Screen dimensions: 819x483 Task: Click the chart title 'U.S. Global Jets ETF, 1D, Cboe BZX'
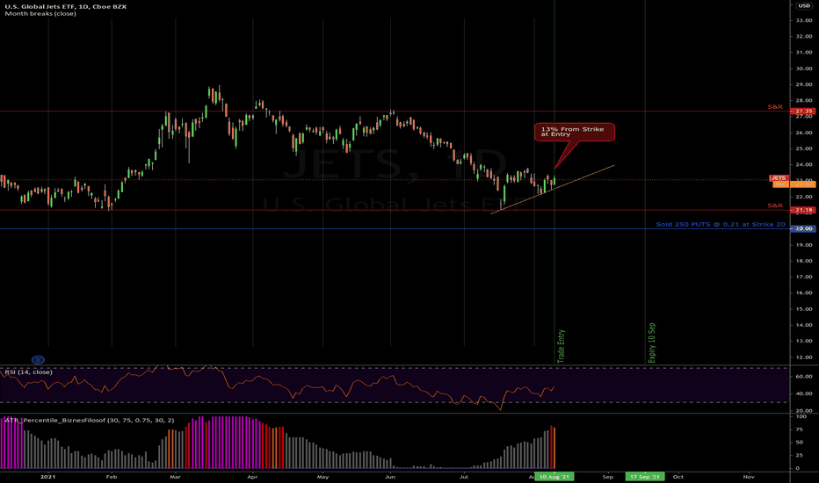[x=66, y=6]
